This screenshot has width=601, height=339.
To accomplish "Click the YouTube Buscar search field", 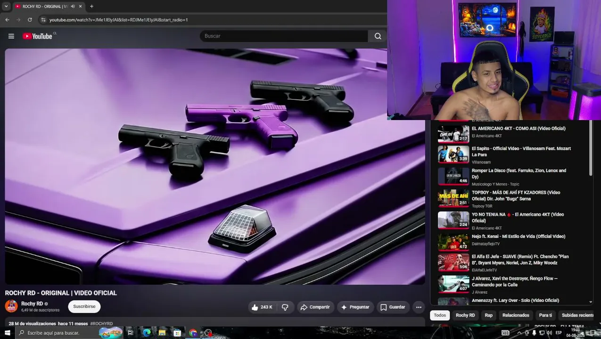I will coord(284,36).
